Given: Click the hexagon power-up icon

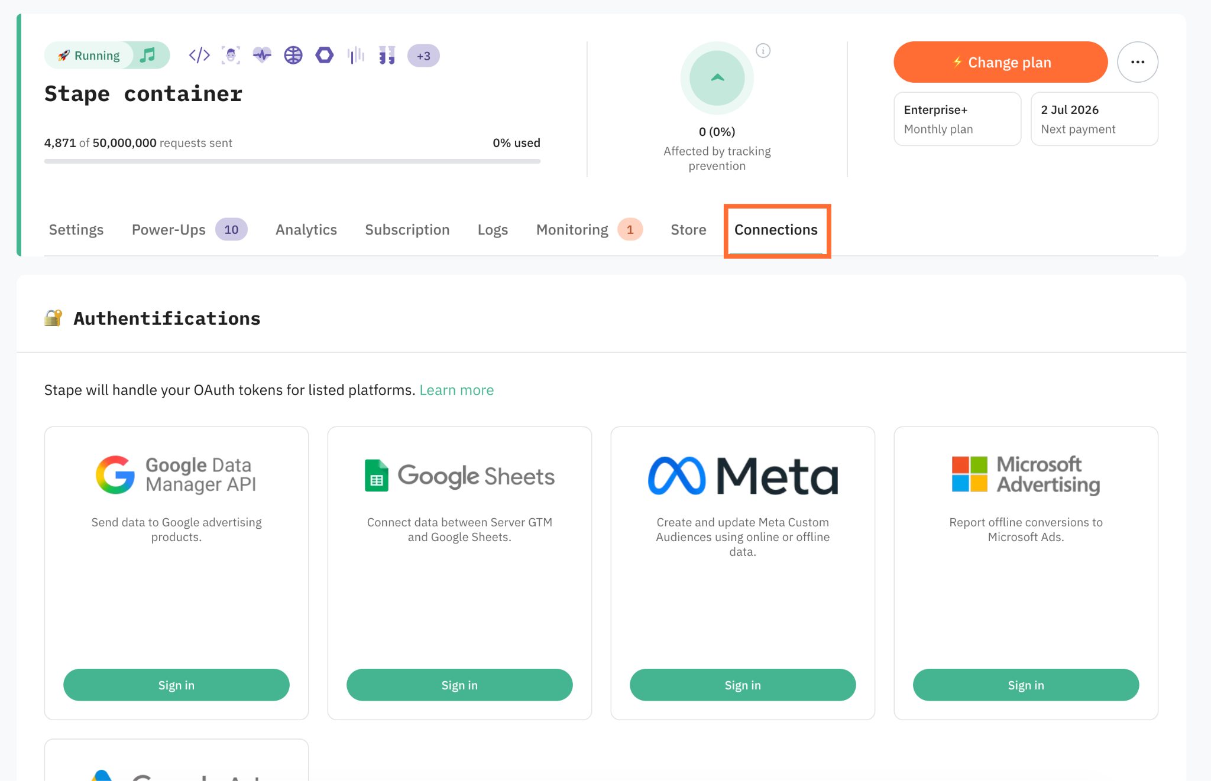Looking at the screenshot, I should (325, 56).
